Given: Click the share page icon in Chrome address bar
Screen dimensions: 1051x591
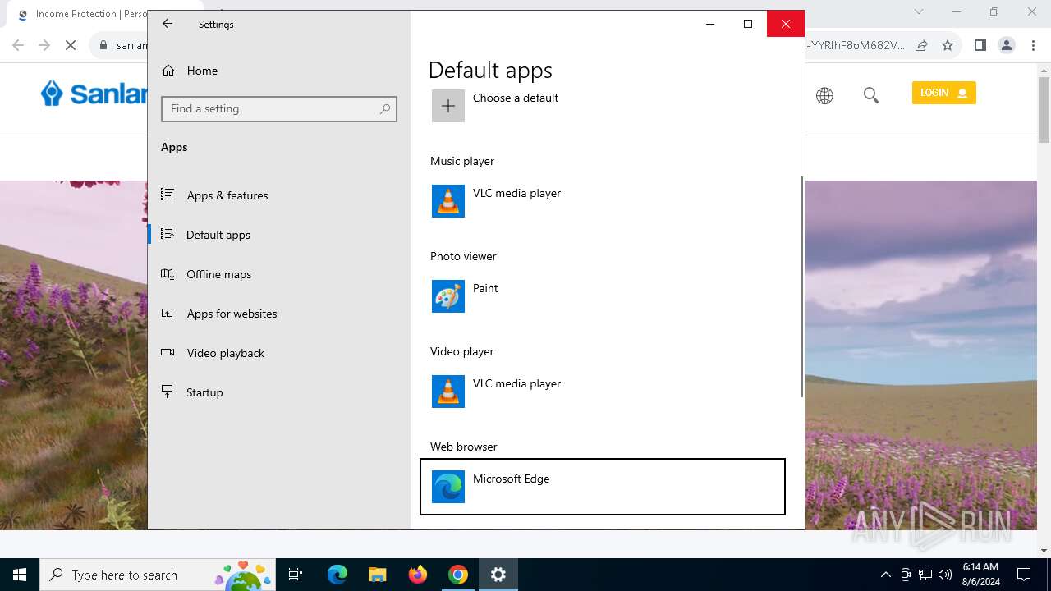Looking at the screenshot, I should point(921,45).
